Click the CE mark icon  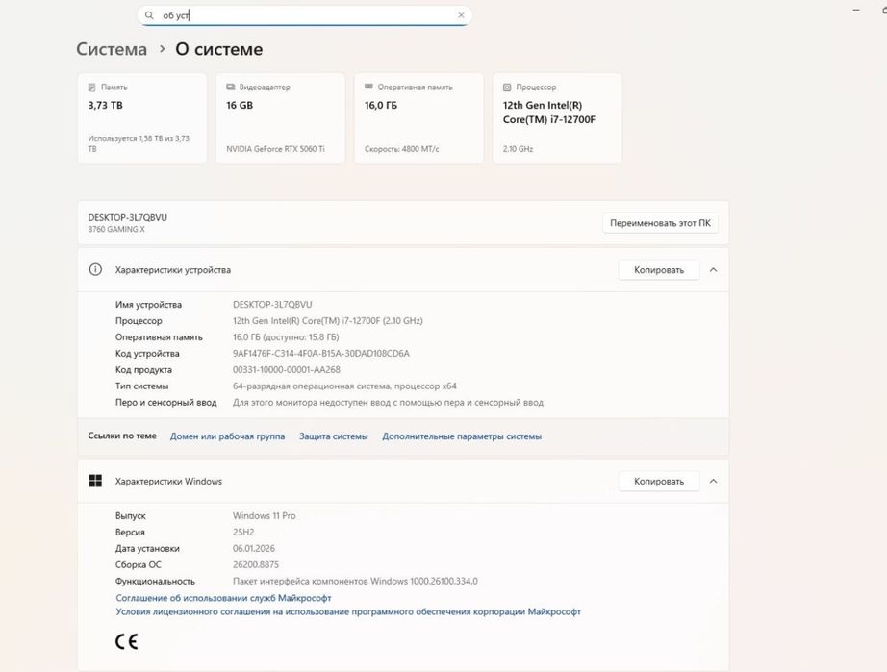coord(127,641)
